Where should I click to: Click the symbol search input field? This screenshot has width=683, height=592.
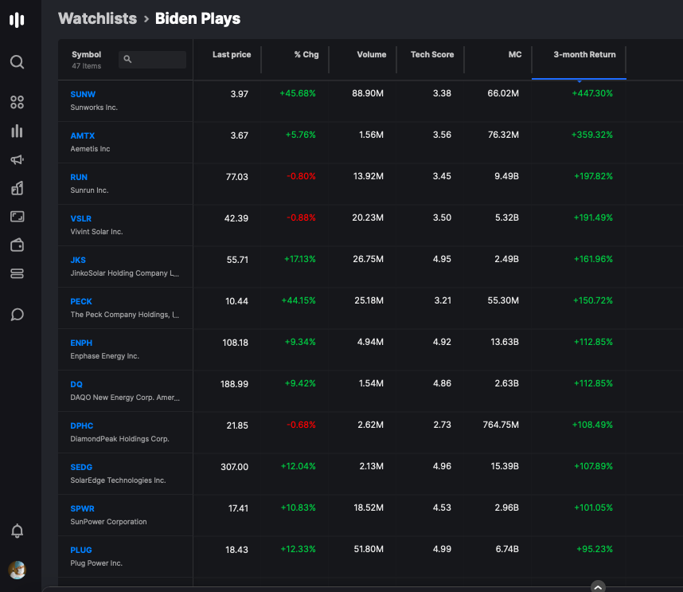pyautogui.click(x=153, y=59)
